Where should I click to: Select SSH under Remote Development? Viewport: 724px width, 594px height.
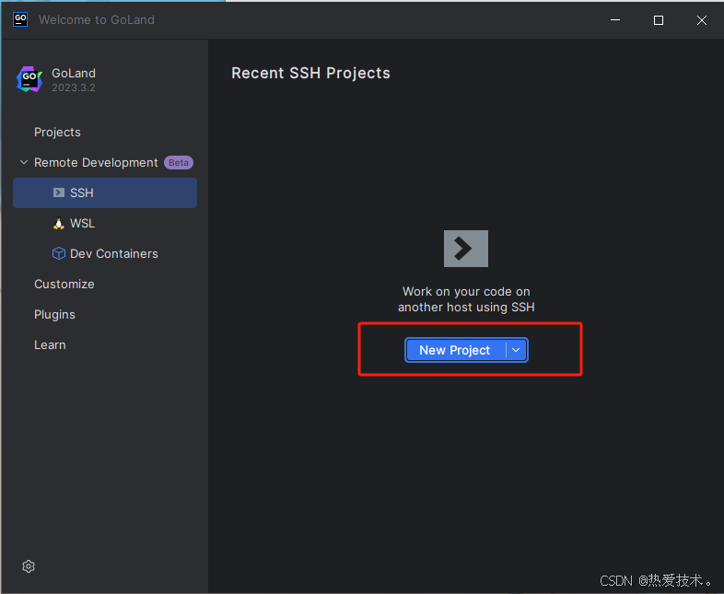(105, 192)
